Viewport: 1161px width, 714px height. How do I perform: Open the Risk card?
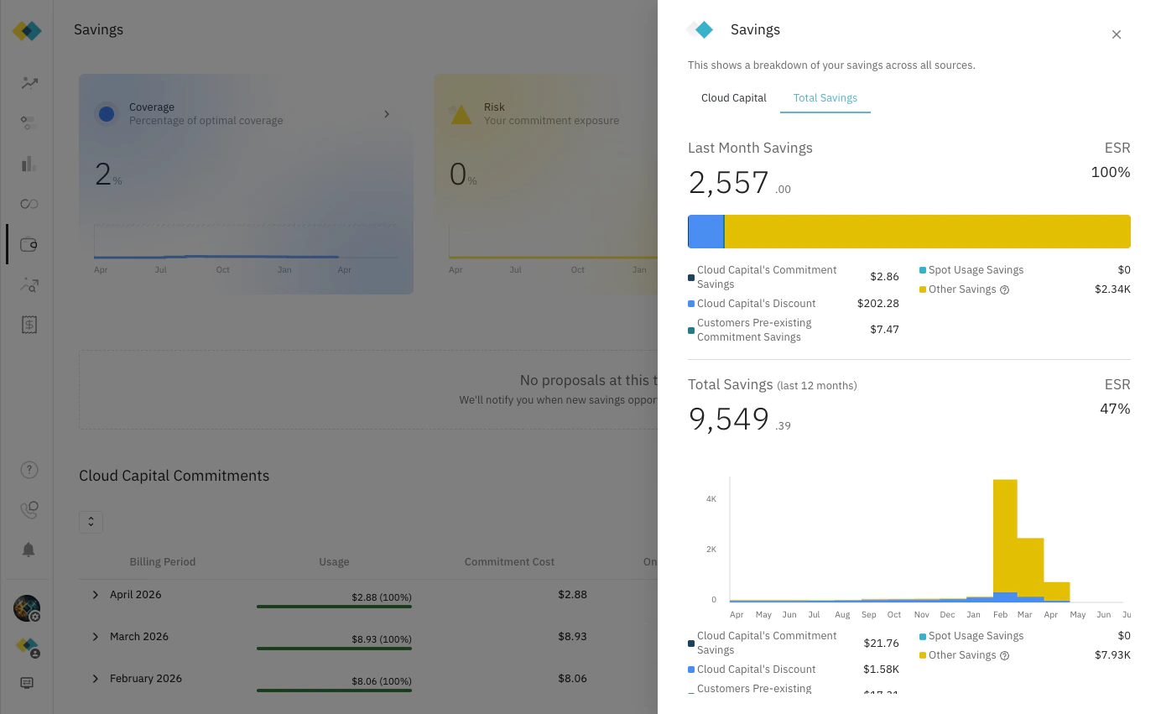point(545,184)
